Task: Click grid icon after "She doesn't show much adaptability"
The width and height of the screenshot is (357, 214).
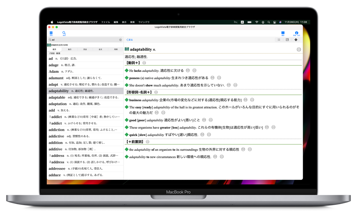Action: (x=235, y=85)
